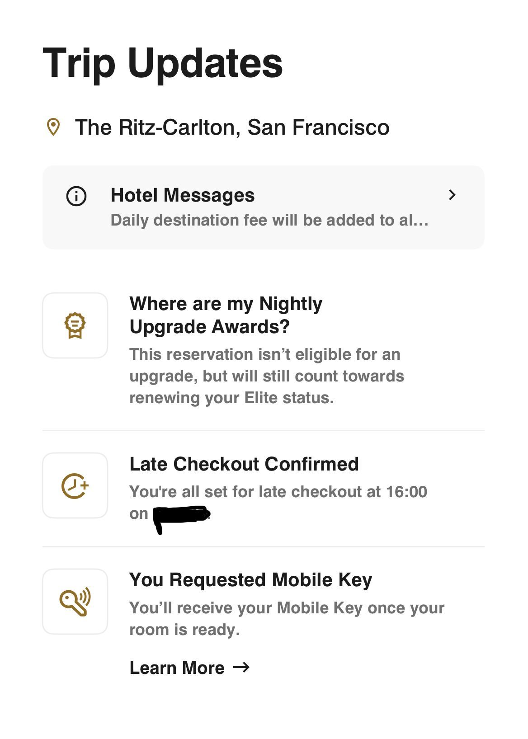Click the late checkout at 16:00 details text
The height and width of the screenshot is (739, 528).
coord(278,502)
